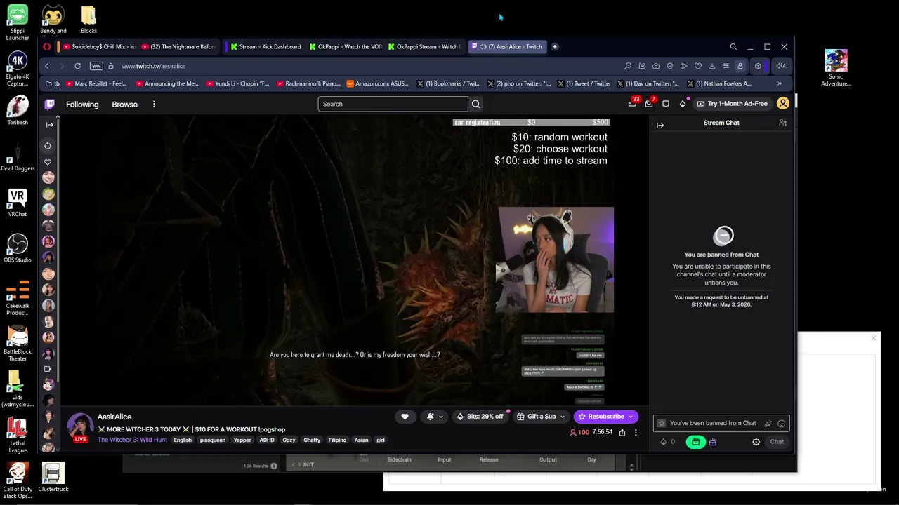Open the chat community users list icon
This screenshot has height=505, width=899.
[782, 123]
